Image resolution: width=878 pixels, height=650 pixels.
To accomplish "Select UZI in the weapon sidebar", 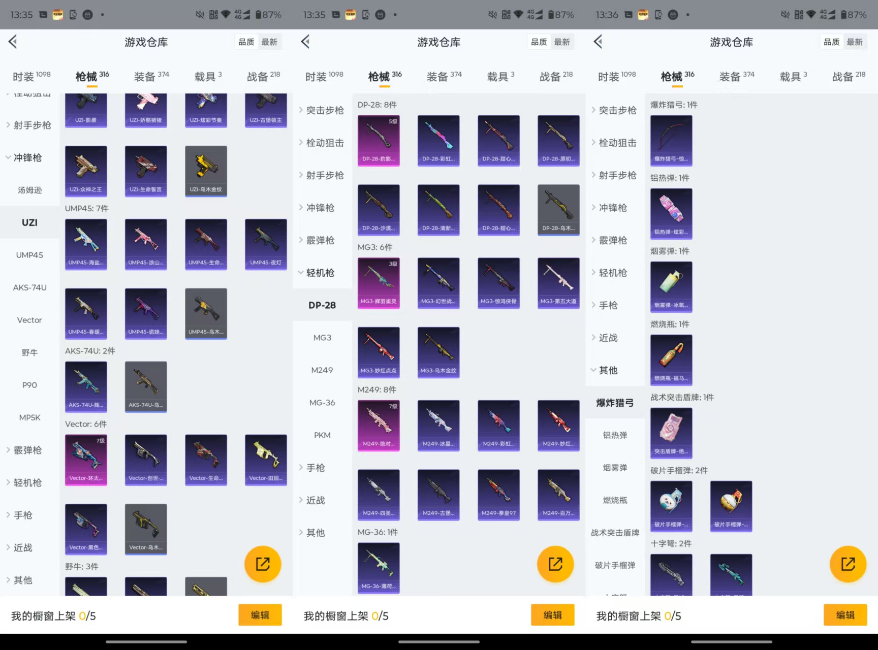I will click(29, 222).
